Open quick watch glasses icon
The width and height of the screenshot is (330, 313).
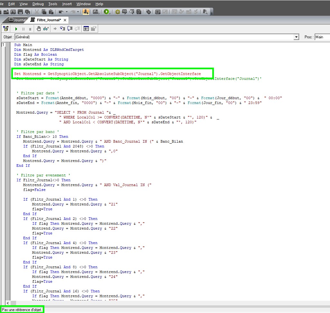pos(46,29)
